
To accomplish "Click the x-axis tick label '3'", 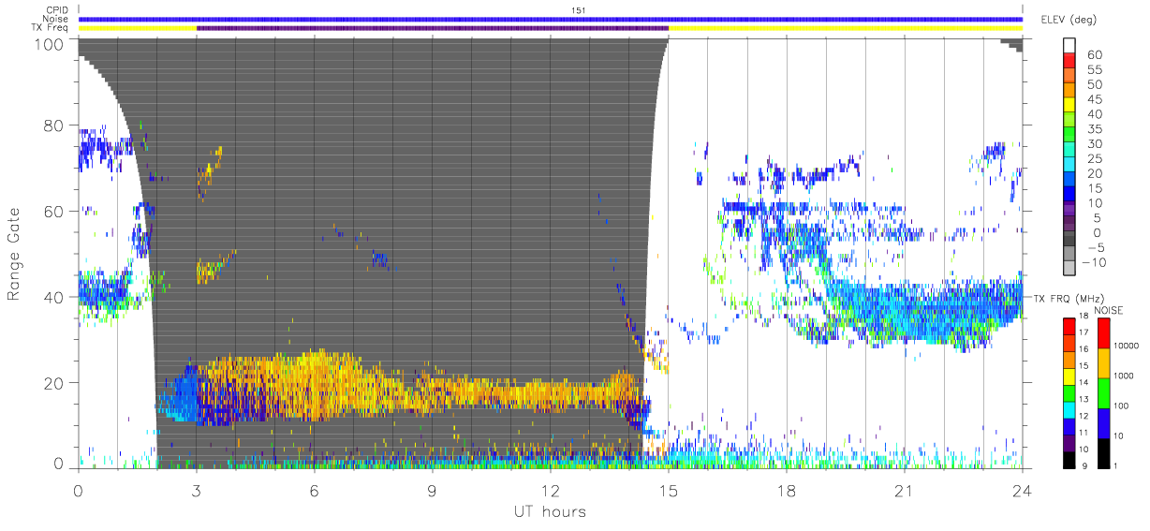I will pos(197,490).
